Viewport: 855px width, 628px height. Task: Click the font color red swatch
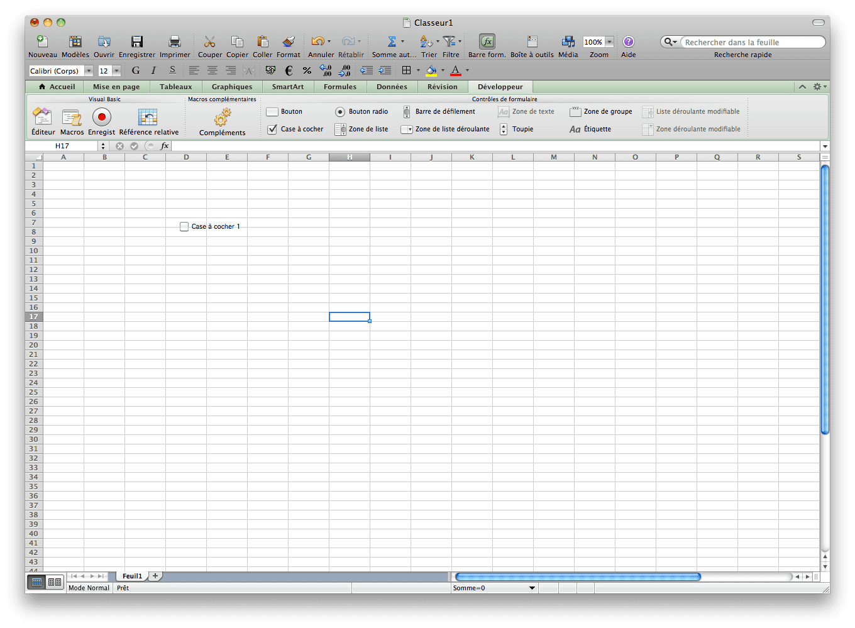456,70
